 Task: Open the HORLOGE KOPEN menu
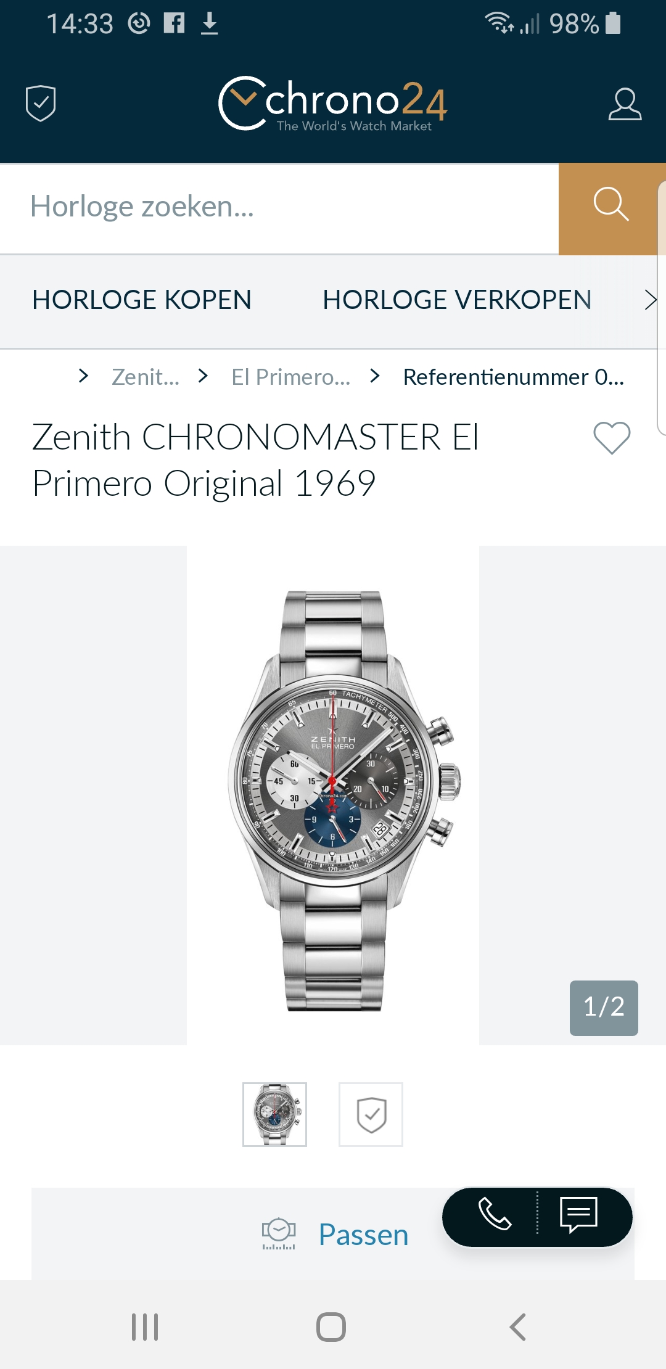pyautogui.click(x=141, y=300)
